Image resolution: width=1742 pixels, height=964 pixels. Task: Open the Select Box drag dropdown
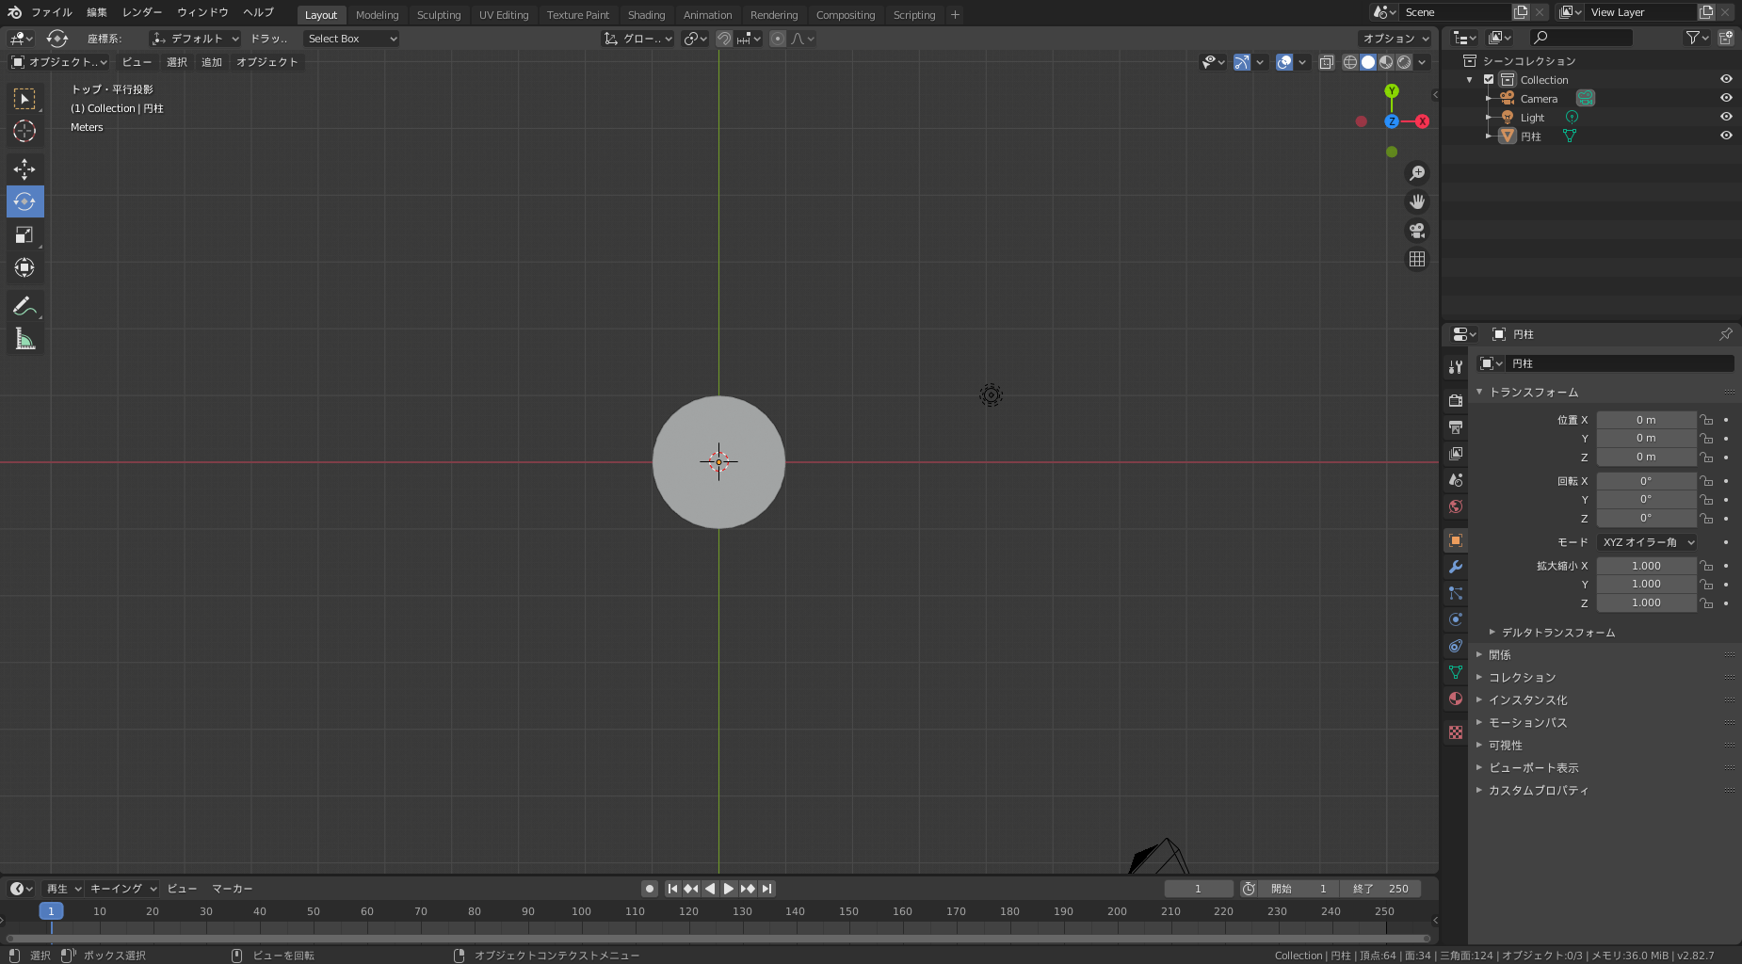352,39
